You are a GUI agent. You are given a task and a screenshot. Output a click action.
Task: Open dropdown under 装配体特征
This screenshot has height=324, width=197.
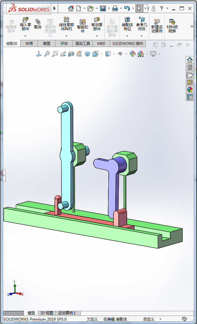127,36
